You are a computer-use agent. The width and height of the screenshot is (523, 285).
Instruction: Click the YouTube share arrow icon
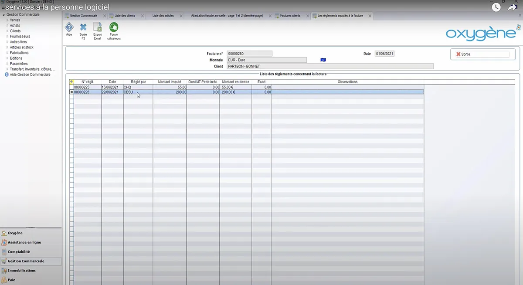tap(513, 7)
